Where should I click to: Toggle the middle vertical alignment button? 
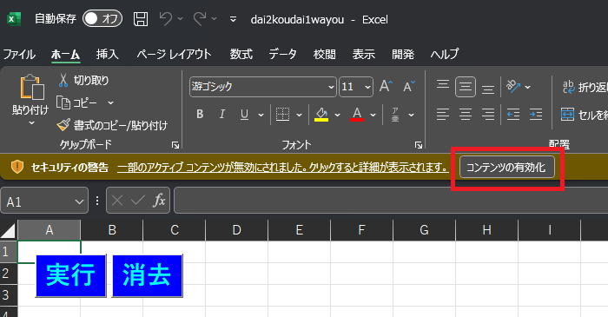click(466, 87)
